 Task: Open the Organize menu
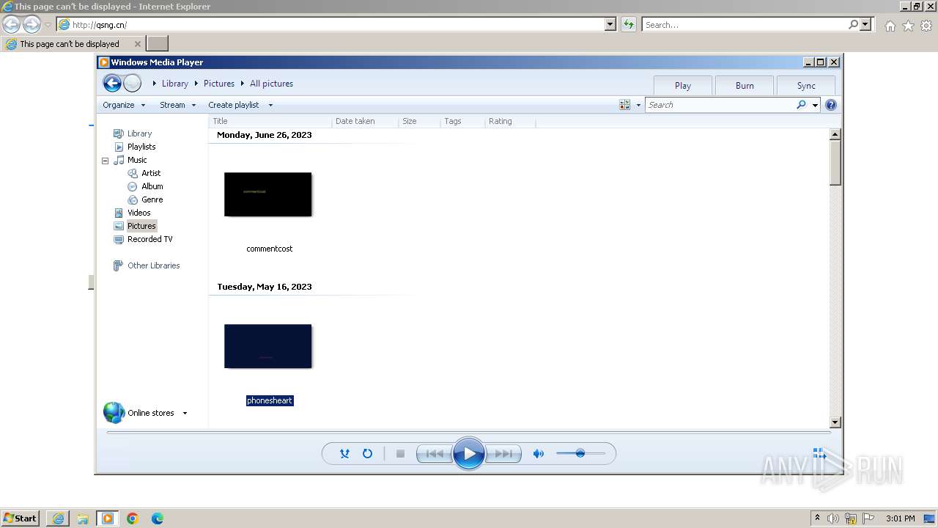pos(124,105)
